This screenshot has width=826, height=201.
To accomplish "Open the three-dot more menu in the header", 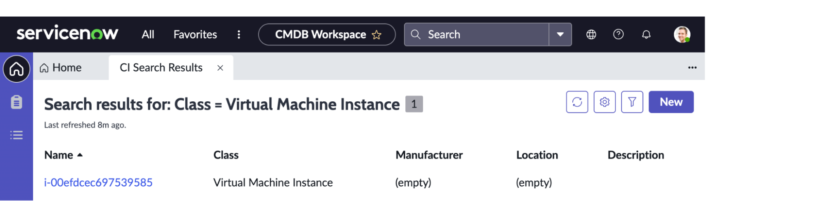I will (x=239, y=34).
